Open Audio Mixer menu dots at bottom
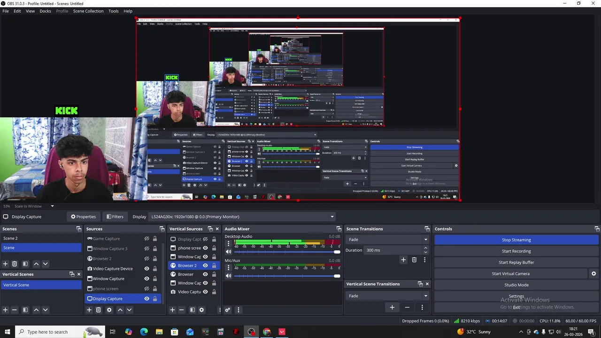This screenshot has height=338, width=601. (x=238, y=310)
